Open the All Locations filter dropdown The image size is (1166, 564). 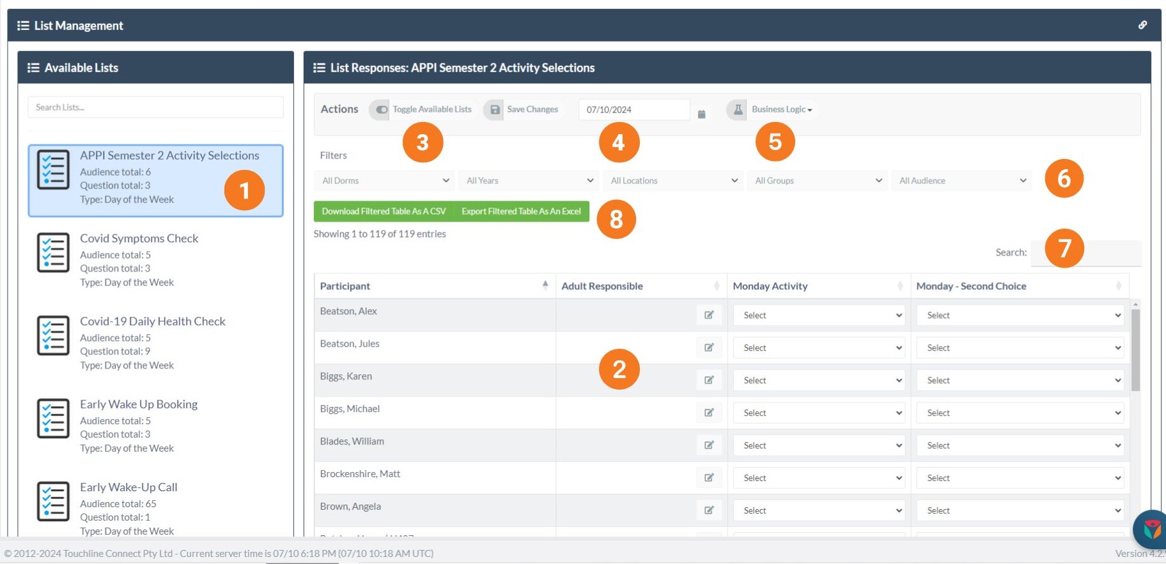click(x=673, y=181)
